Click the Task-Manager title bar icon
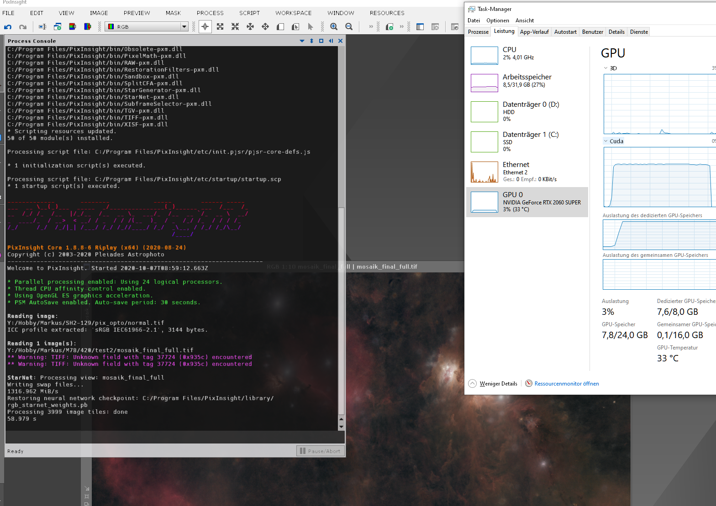716x506 pixels. (x=472, y=9)
